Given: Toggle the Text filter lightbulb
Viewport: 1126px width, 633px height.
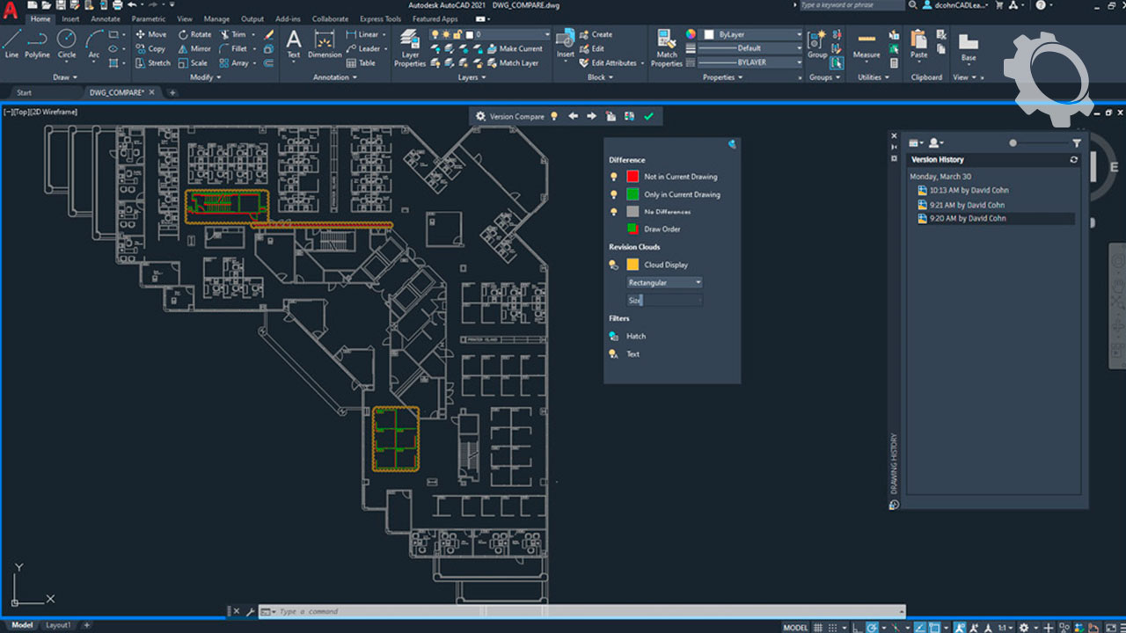Looking at the screenshot, I should [x=614, y=354].
